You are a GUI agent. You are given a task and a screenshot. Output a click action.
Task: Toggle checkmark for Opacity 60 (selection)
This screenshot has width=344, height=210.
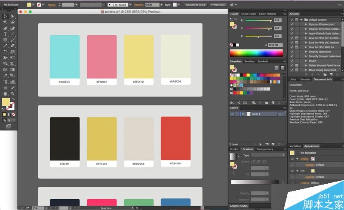pos(292,25)
